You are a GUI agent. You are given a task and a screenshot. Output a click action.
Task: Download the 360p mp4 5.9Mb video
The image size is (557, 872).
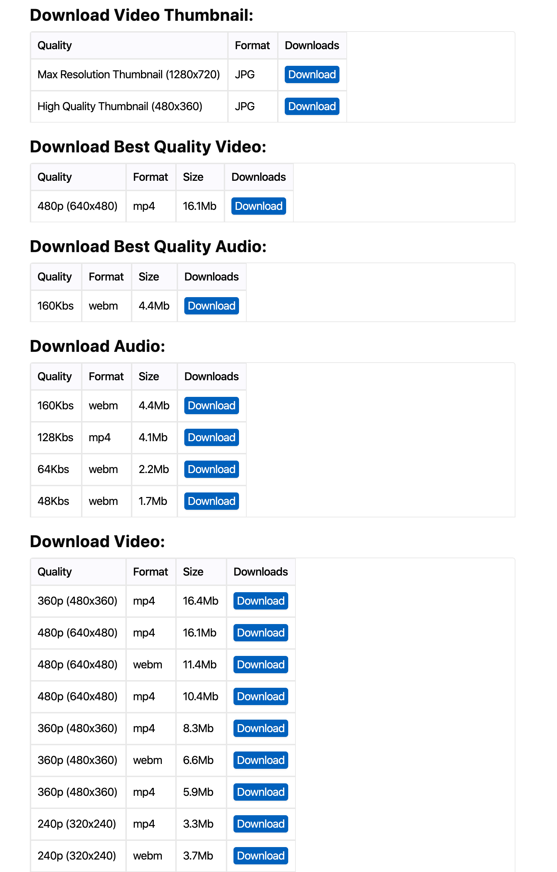(x=261, y=792)
